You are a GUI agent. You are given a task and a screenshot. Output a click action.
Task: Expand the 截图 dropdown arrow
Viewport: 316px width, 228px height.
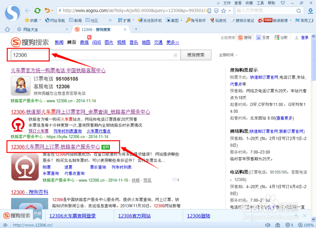[x=181, y=20]
